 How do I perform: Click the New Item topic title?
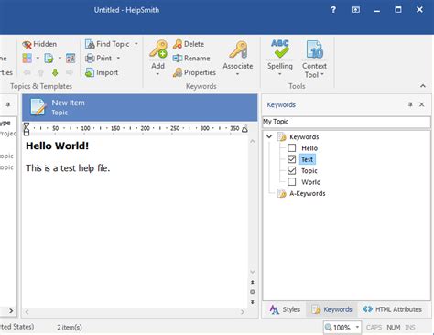pos(68,103)
